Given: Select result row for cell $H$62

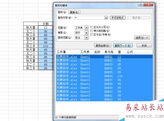Looking at the screenshot, I should 104,99.
